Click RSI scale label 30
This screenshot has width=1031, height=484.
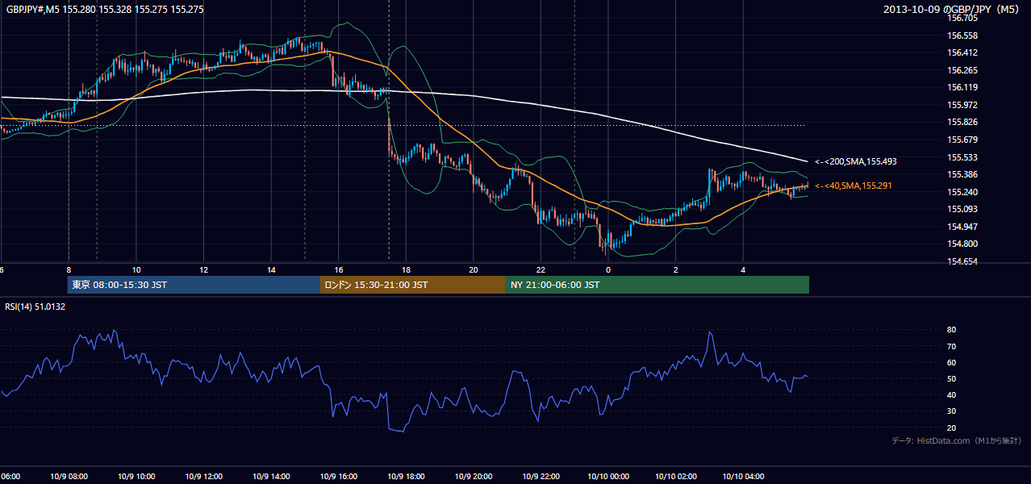coord(952,411)
